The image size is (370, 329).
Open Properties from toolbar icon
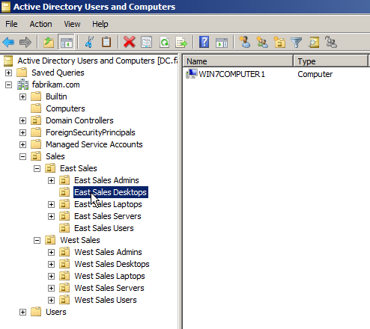click(147, 42)
